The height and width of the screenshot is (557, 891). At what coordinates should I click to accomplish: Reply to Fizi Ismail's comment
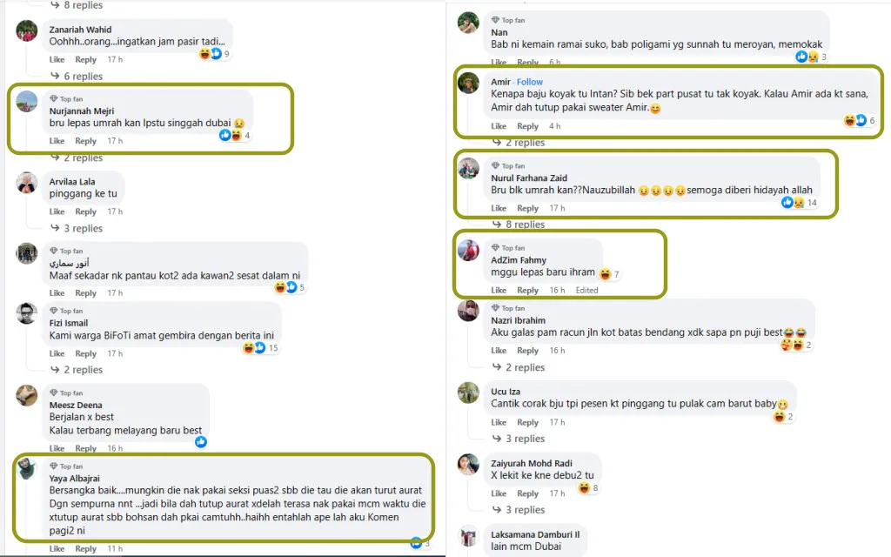coord(85,353)
